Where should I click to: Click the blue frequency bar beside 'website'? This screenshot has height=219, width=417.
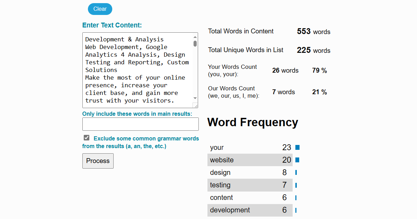pyautogui.click(x=297, y=160)
